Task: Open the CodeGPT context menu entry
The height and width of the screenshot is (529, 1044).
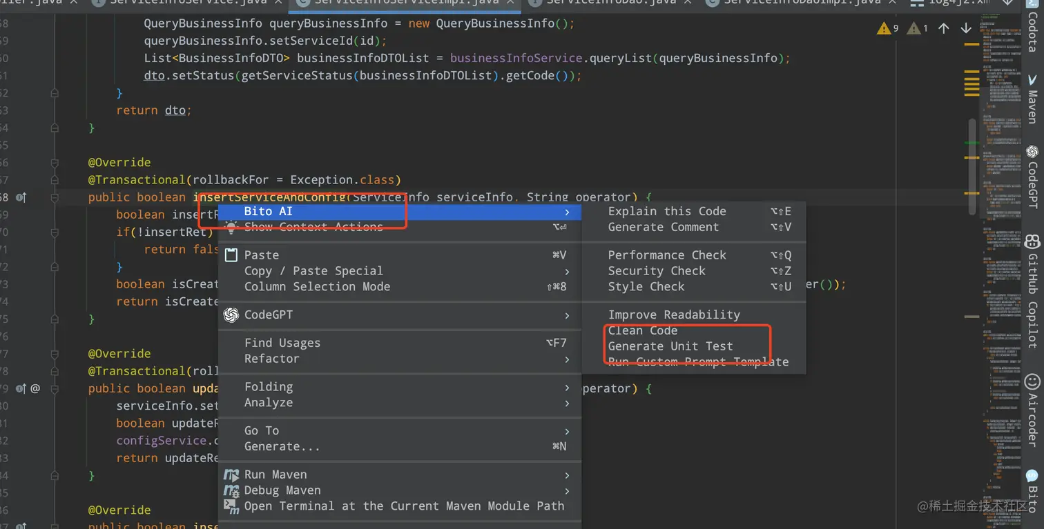Action: point(269,315)
